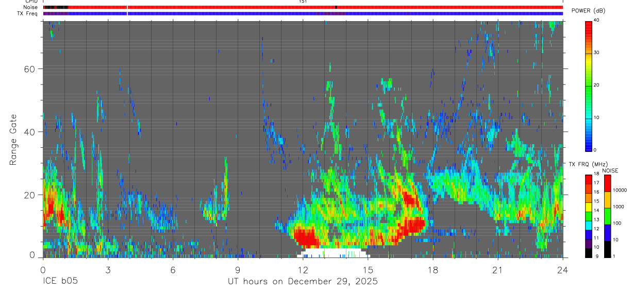Pick the green NOISE colorbar swatch

coord(607,216)
